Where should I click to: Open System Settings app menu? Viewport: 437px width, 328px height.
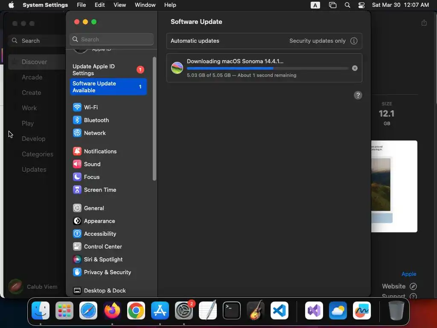click(x=45, y=5)
